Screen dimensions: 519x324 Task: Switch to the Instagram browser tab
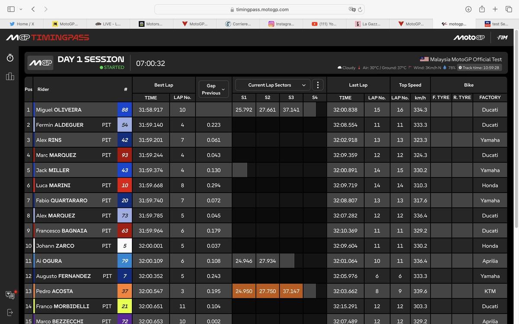tap(281, 24)
